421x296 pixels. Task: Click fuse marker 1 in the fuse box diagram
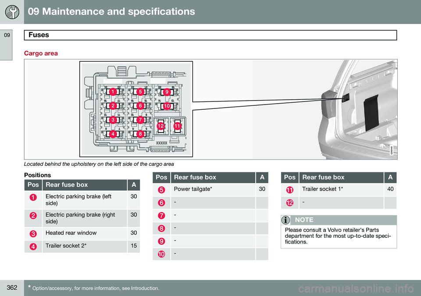click(x=113, y=92)
